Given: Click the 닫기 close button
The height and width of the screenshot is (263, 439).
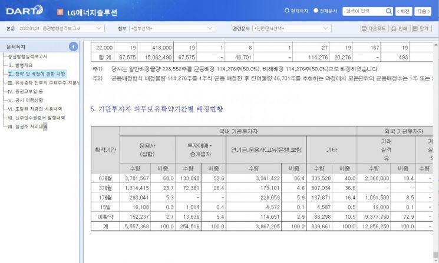Looking at the screenshot, I should click(x=422, y=28).
